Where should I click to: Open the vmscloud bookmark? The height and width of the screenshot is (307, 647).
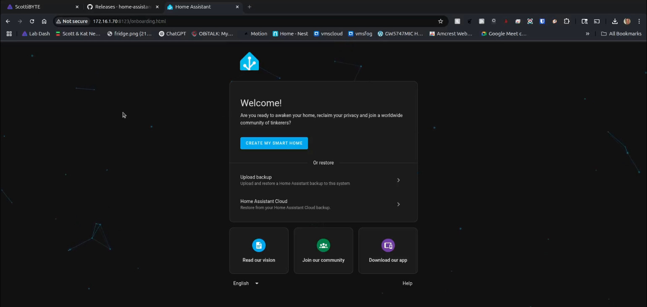(328, 34)
